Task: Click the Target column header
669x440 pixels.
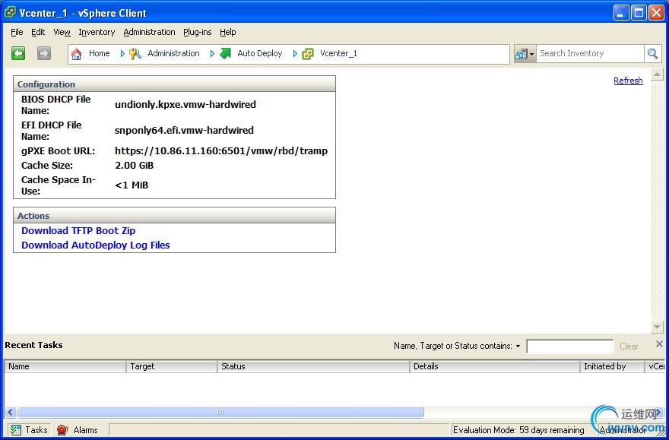Action: click(x=172, y=366)
